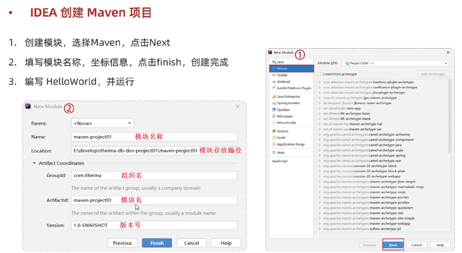462x253 pixels.
Task: Click Finish to create the module
Action: (x=157, y=243)
